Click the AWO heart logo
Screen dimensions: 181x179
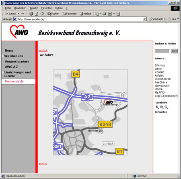[x=19, y=32]
